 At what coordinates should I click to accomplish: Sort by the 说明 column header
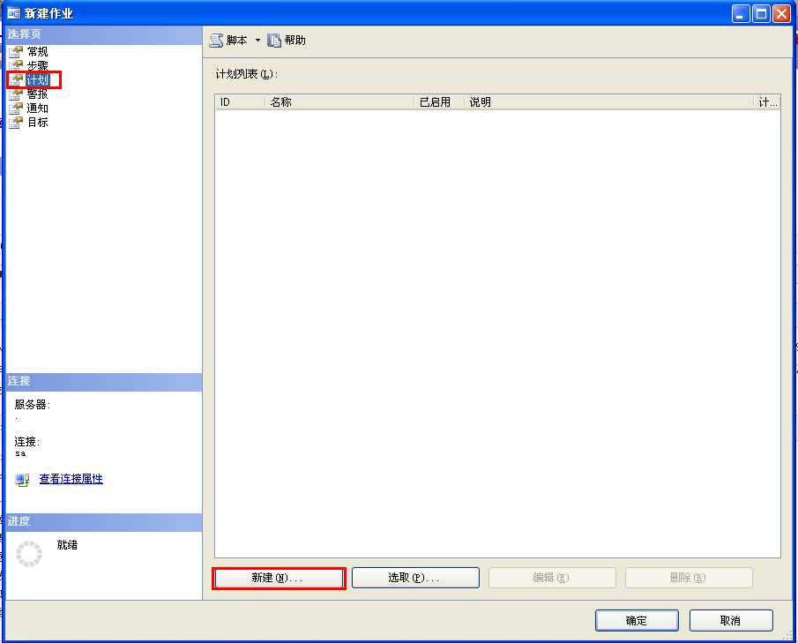coord(608,102)
